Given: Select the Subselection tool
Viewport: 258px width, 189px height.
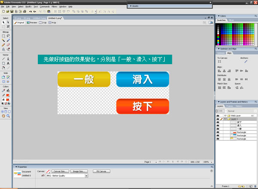Looking at the screenshot, I should point(8,22).
